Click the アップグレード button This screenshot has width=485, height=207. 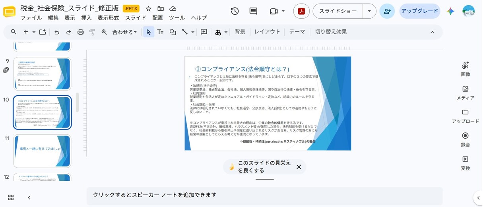(x=420, y=11)
